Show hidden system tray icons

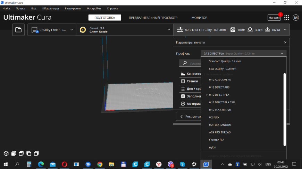click(222, 165)
